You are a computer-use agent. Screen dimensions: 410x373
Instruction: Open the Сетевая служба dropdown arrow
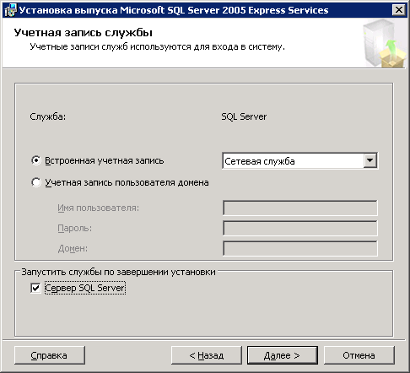tap(370, 161)
